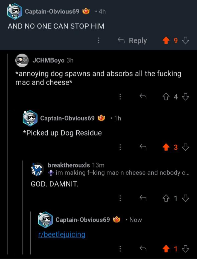Open breaktherouxls username profile
This screenshot has width=197, height=259.
[69, 165]
